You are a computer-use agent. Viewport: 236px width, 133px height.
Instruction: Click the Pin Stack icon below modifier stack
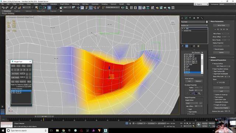(183, 46)
